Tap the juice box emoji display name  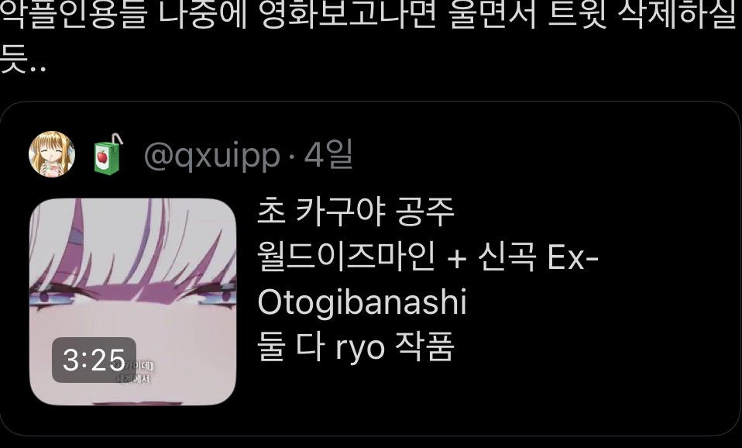[108, 154]
